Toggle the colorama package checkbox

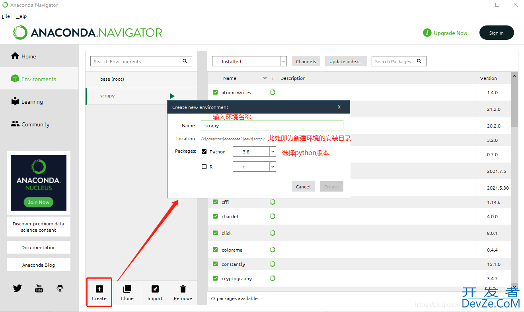(215, 250)
